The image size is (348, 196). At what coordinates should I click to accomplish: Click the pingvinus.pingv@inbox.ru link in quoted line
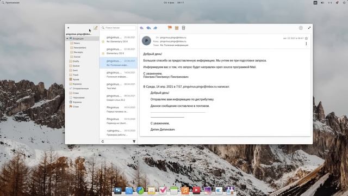(200, 87)
